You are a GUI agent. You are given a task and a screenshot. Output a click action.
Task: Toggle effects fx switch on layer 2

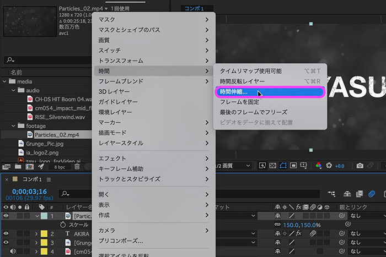coord(299,233)
